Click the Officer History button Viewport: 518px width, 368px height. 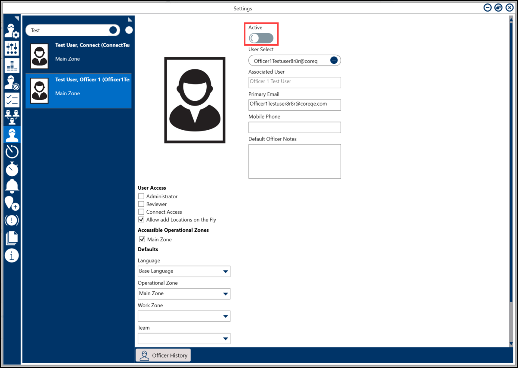coord(163,356)
